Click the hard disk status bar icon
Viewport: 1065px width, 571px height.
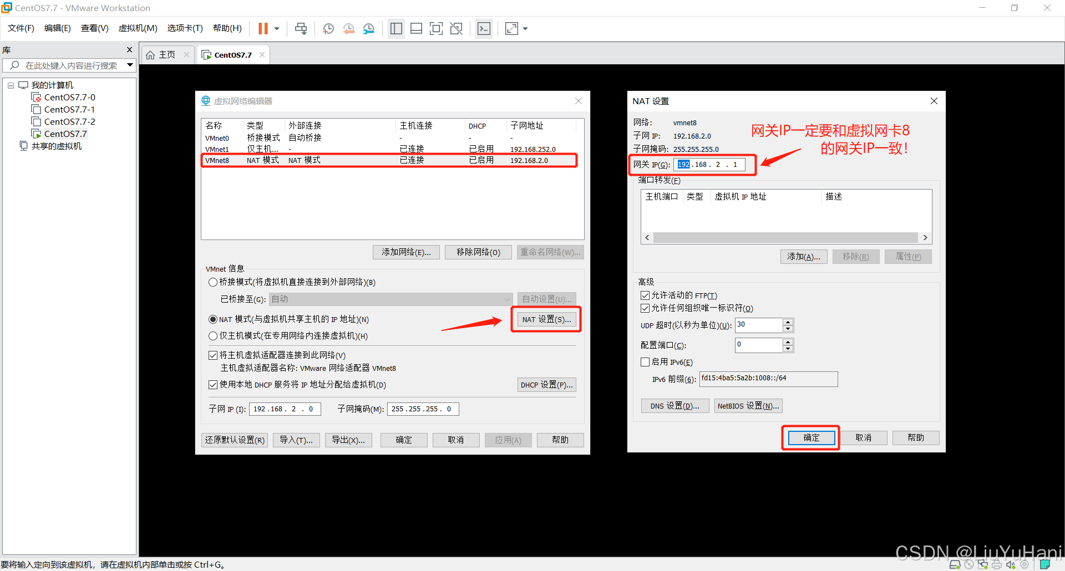tap(955, 565)
